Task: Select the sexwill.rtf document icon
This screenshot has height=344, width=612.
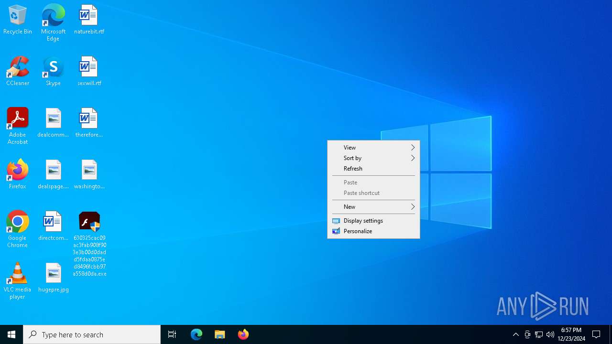Action: 89,71
